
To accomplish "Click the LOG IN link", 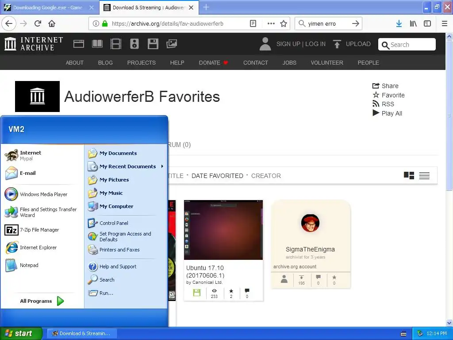I will point(315,44).
